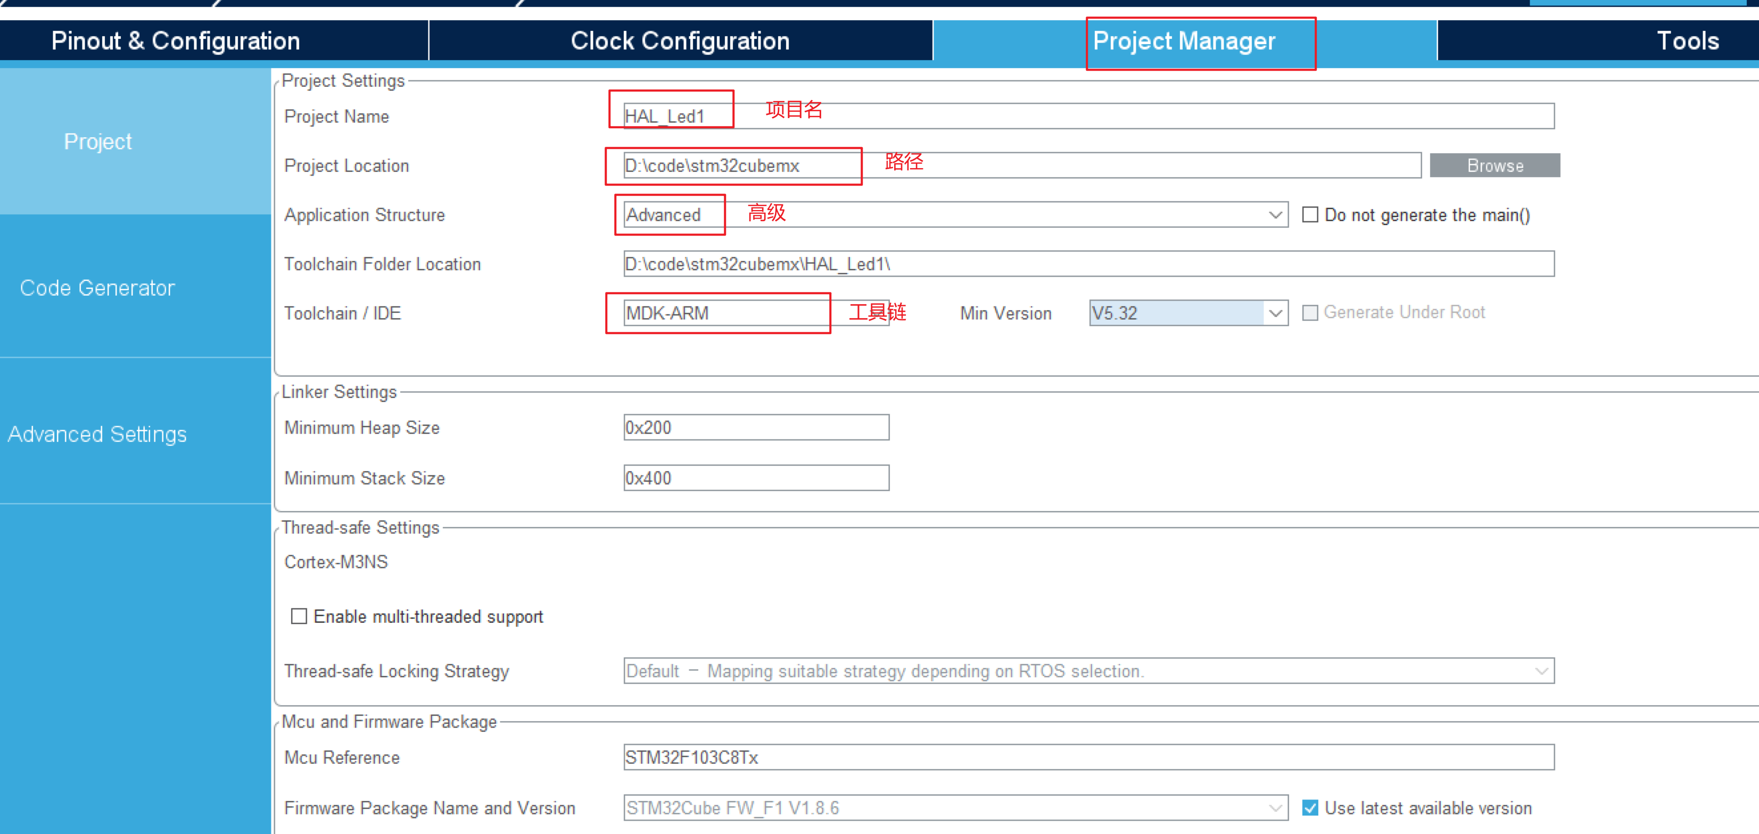Enable Do not generate the main()
The width and height of the screenshot is (1759, 834).
(x=1310, y=215)
